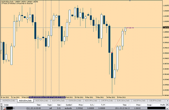The image size is (169, 110).
Task: Click the open price 0.99362 cell
Action: point(79,108)
